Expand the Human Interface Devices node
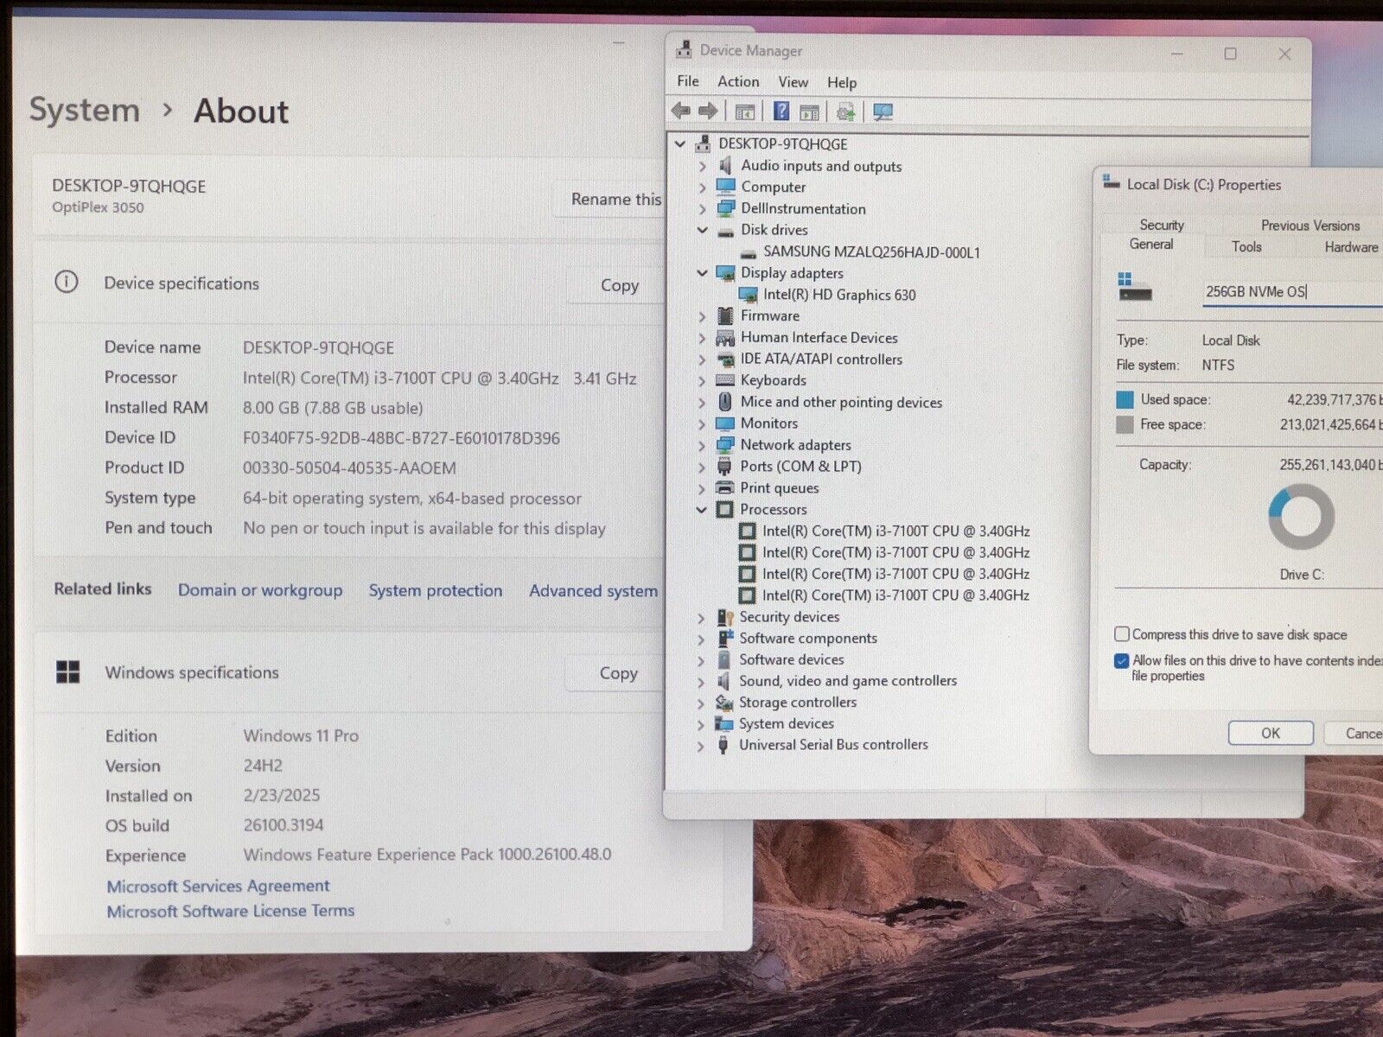This screenshot has height=1037, width=1383. pos(702,338)
